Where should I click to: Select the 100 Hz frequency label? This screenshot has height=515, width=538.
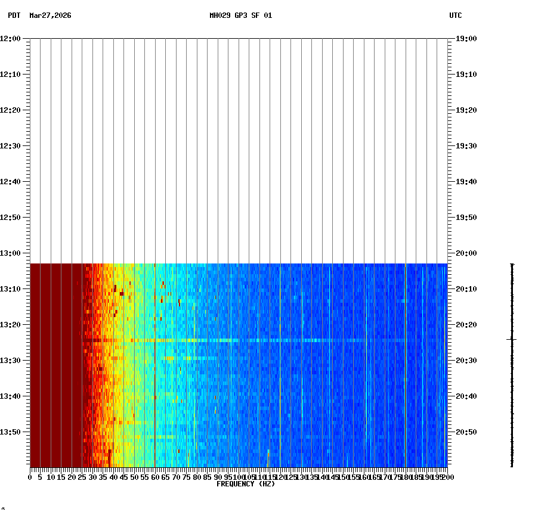pyautogui.click(x=237, y=476)
